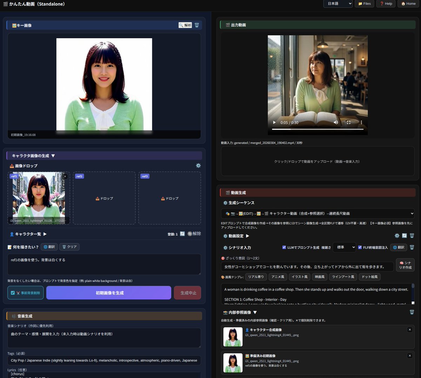Refresh character list icon next to 登録: 1
421x378 pixels.
coord(182,234)
